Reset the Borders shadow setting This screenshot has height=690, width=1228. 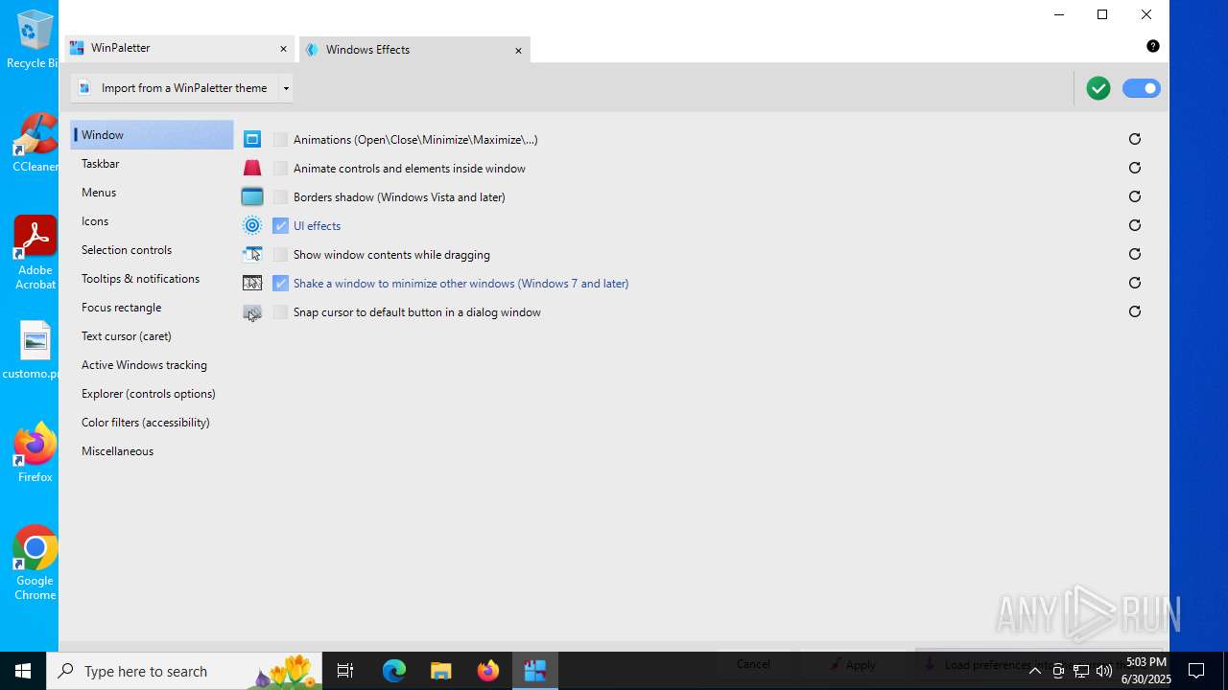[x=1135, y=196]
